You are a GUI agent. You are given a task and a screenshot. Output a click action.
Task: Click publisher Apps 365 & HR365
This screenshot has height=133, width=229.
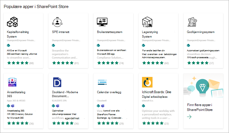(x=16, y=101)
